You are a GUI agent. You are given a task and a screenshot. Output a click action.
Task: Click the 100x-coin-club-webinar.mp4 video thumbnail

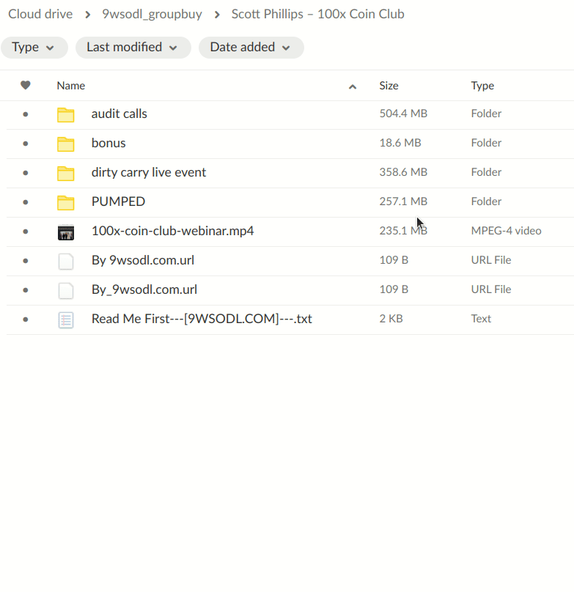(x=66, y=232)
